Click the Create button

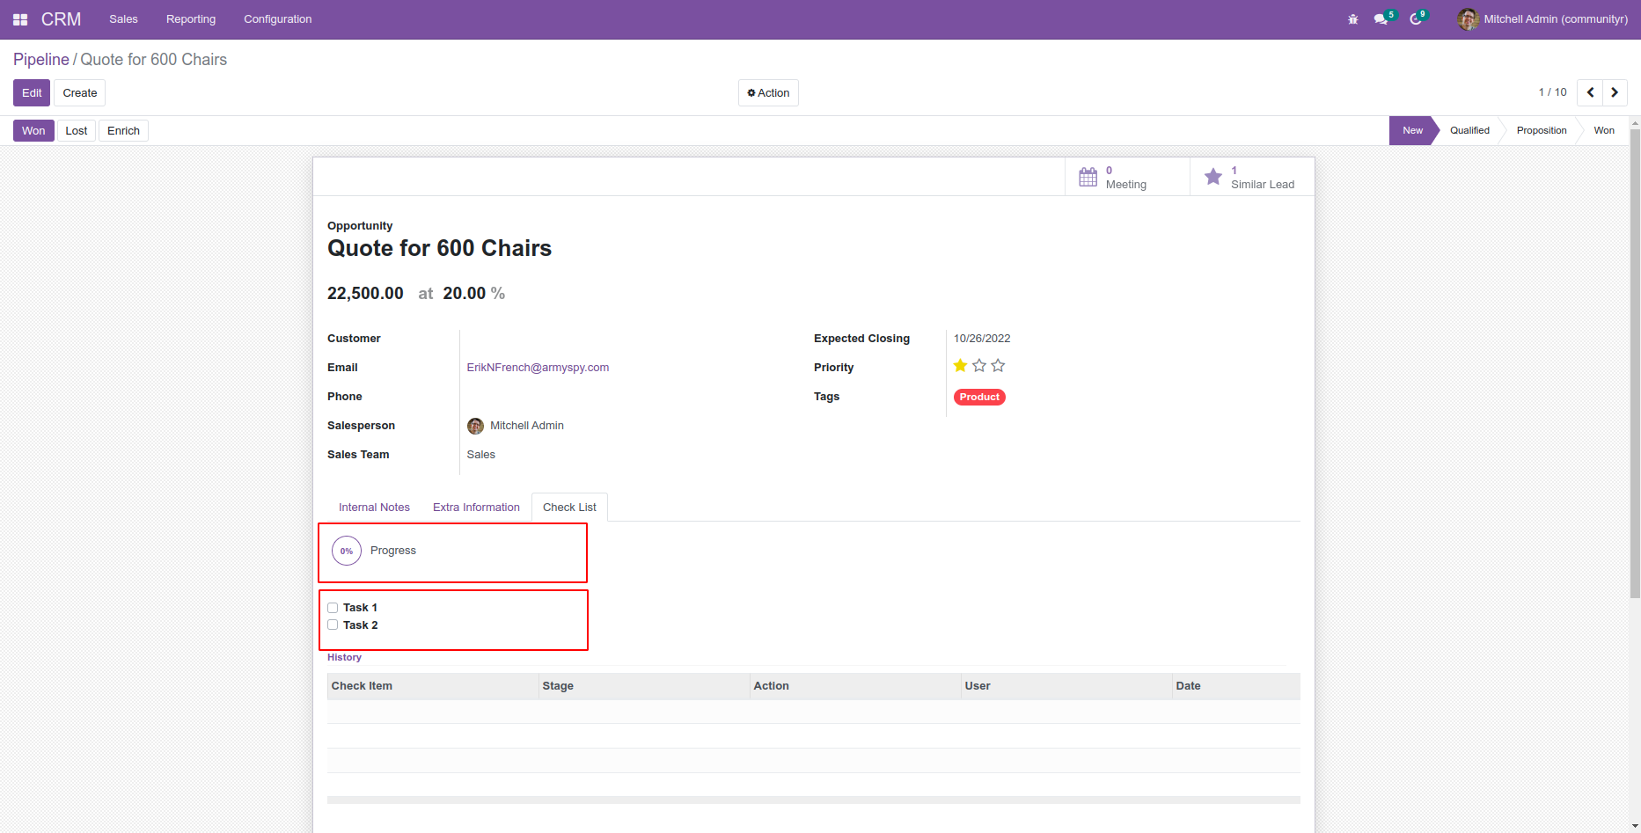[80, 93]
